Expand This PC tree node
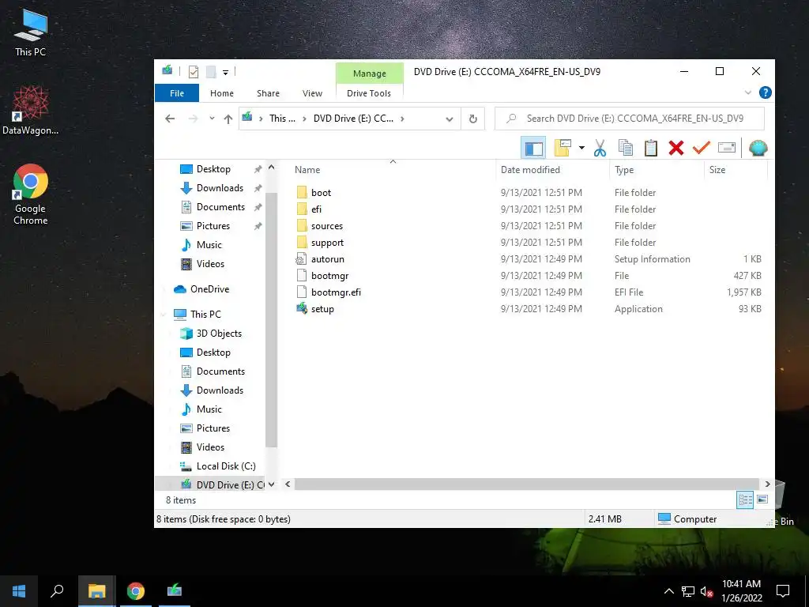This screenshot has width=809, height=607. (164, 315)
